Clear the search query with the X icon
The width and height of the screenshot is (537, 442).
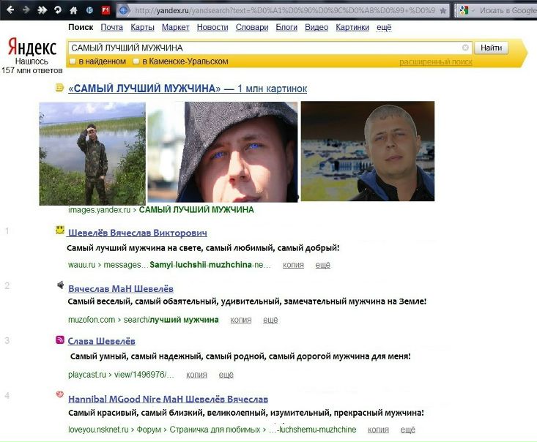point(465,48)
